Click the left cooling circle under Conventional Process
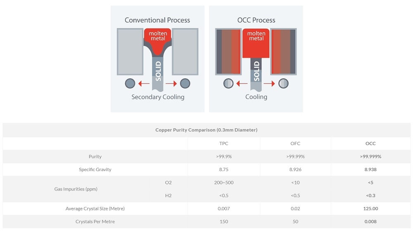Image resolution: width=413 pixels, height=235 pixels. coord(130,84)
